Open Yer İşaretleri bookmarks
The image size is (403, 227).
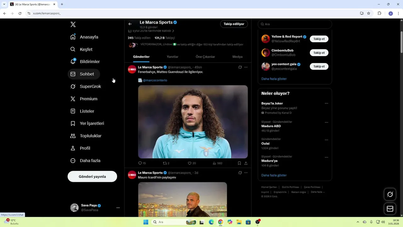pos(87,123)
